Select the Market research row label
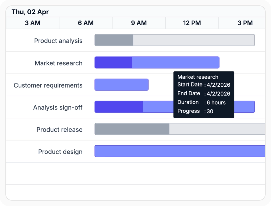This screenshot has height=206, width=271. click(59, 63)
